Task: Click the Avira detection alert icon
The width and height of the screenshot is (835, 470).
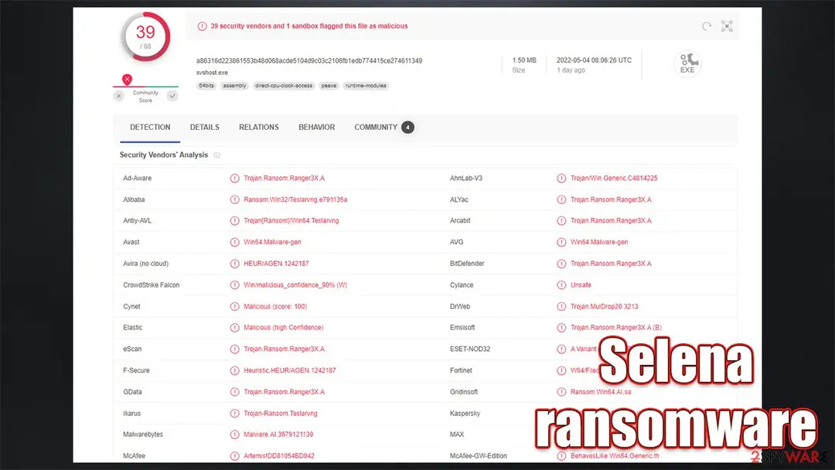Action: pos(234,264)
